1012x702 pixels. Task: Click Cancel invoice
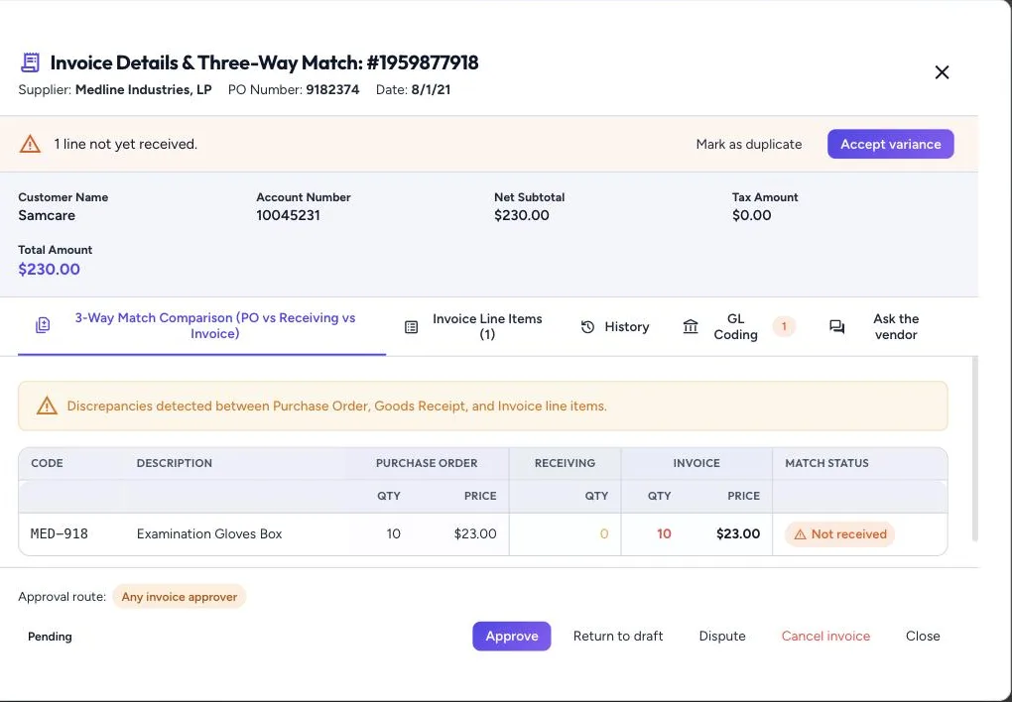[825, 637]
